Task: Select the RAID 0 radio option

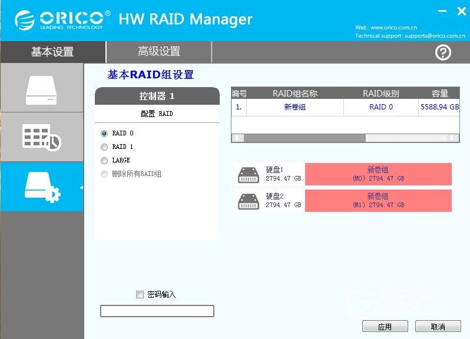Action: [x=104, y=133]
